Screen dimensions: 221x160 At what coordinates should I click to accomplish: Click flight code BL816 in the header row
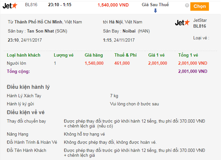point(31,5)
